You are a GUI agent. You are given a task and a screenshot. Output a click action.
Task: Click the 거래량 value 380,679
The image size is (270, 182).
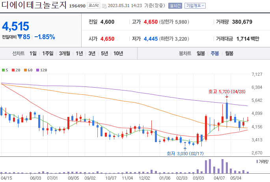coord(242,22)
